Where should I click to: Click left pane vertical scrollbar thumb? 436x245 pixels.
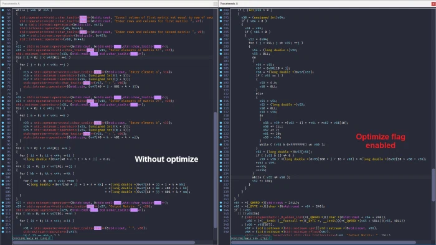tap(216, 170)
